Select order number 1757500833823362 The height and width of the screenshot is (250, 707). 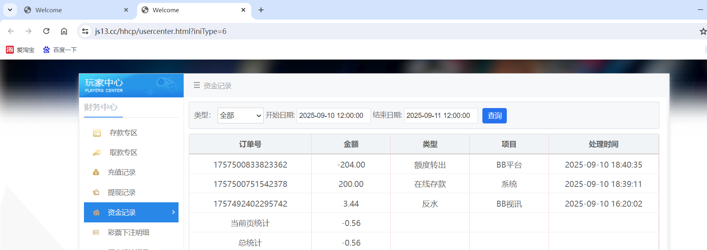tap(250, 165)
